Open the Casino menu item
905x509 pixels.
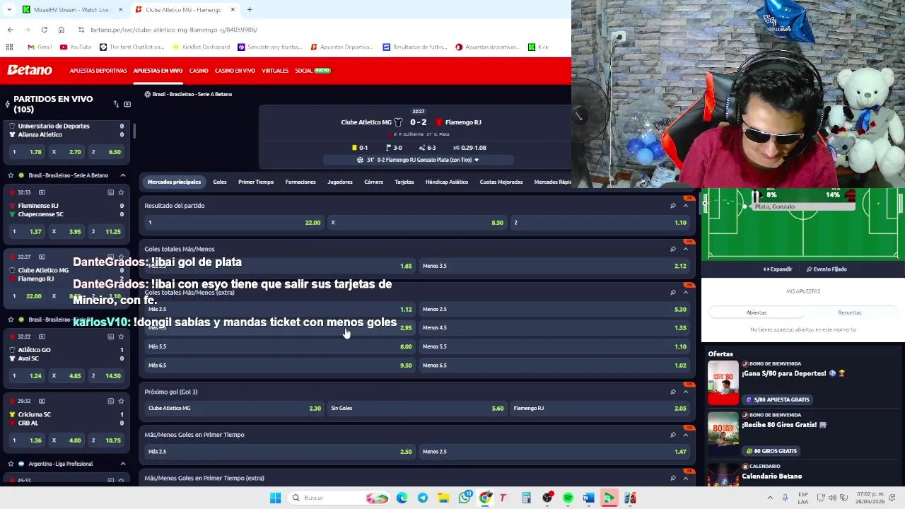click(199, 71)
